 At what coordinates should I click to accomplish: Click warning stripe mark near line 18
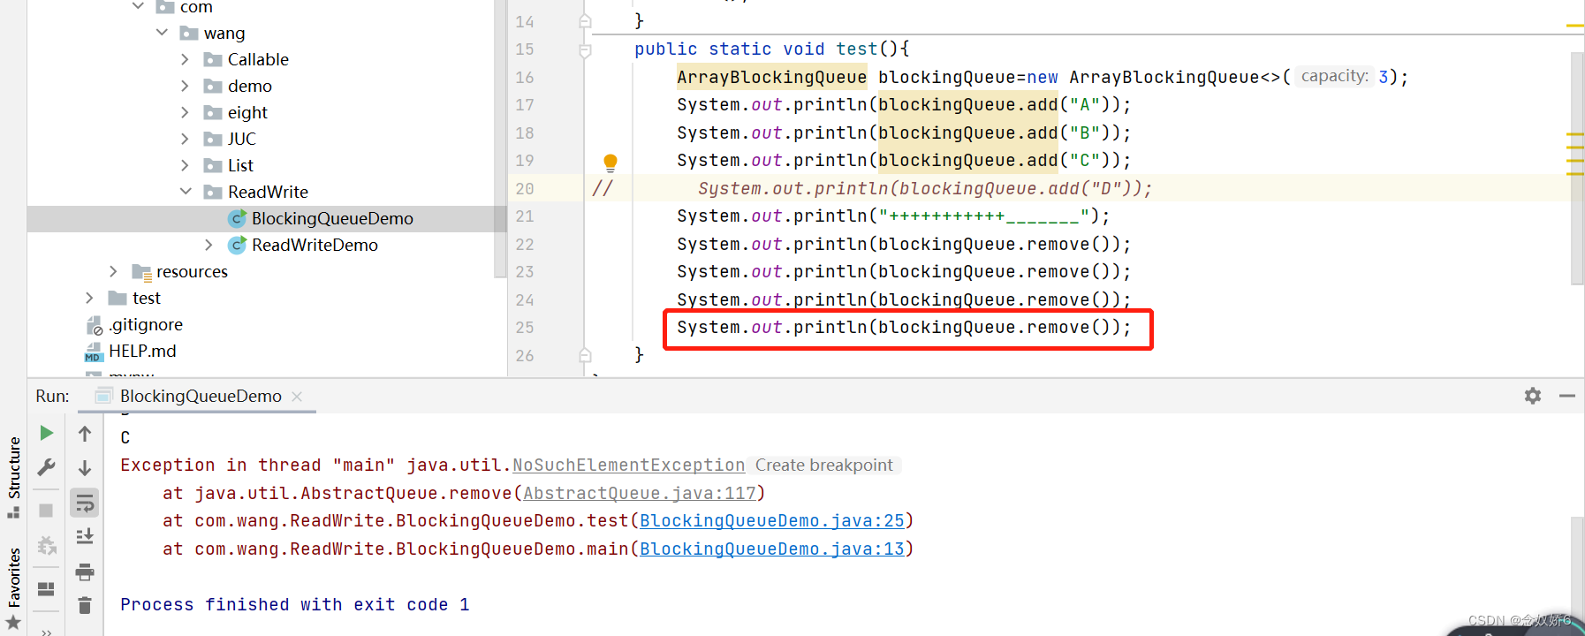tap(1574, 133)
